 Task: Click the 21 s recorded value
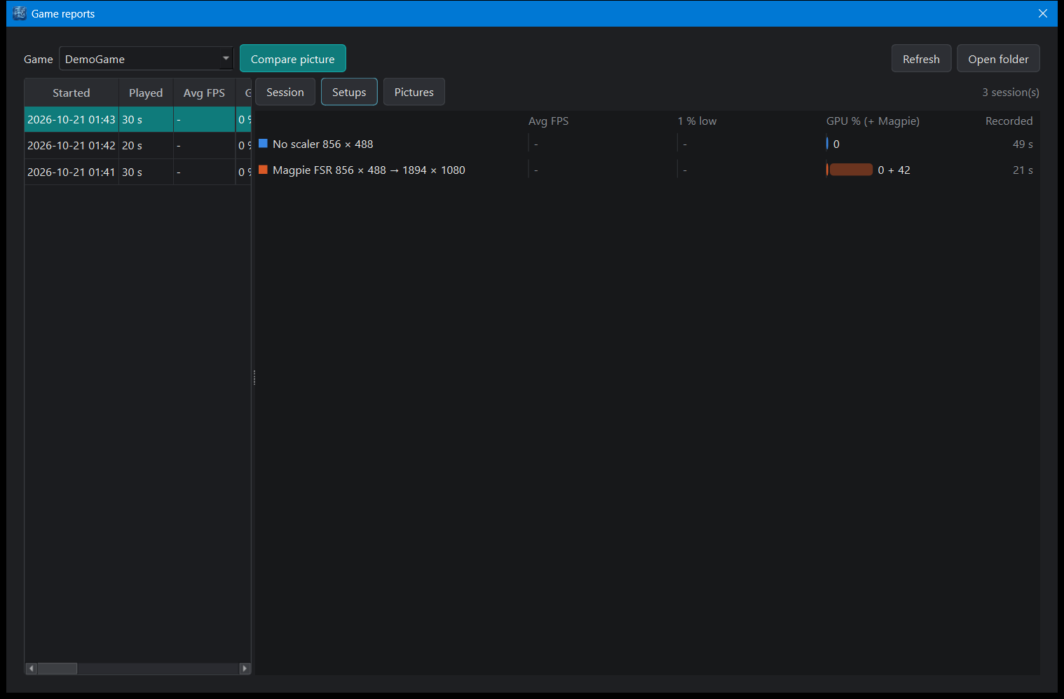click(1023, 170)
